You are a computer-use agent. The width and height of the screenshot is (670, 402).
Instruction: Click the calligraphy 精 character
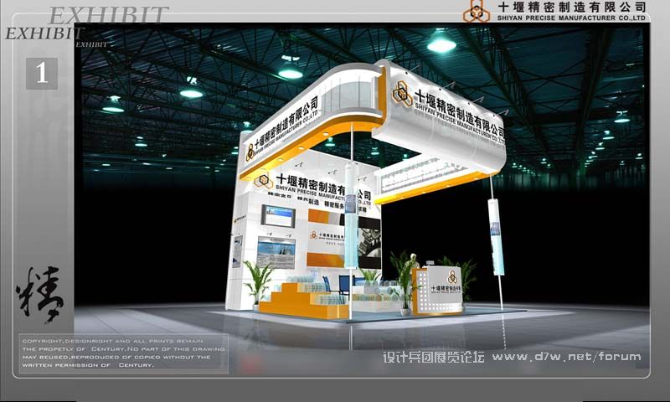(x=39, y=294)
